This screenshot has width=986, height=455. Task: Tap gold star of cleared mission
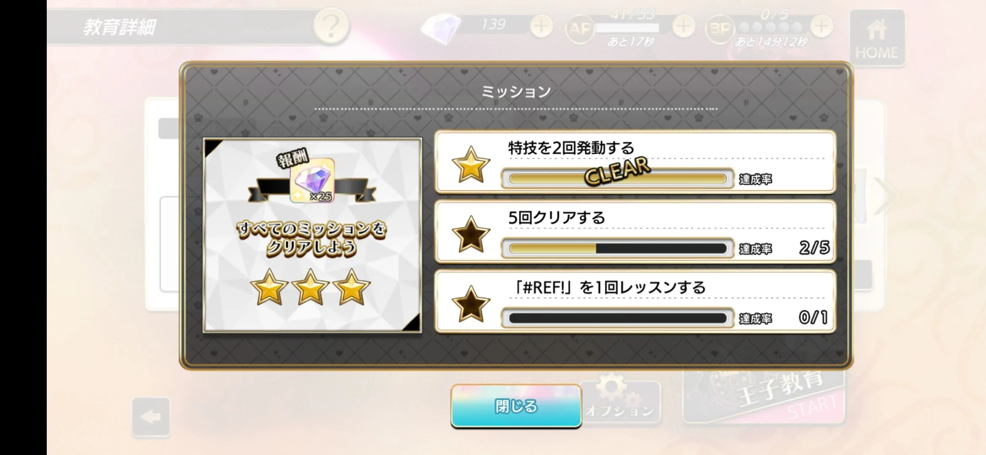pos(471,164)
